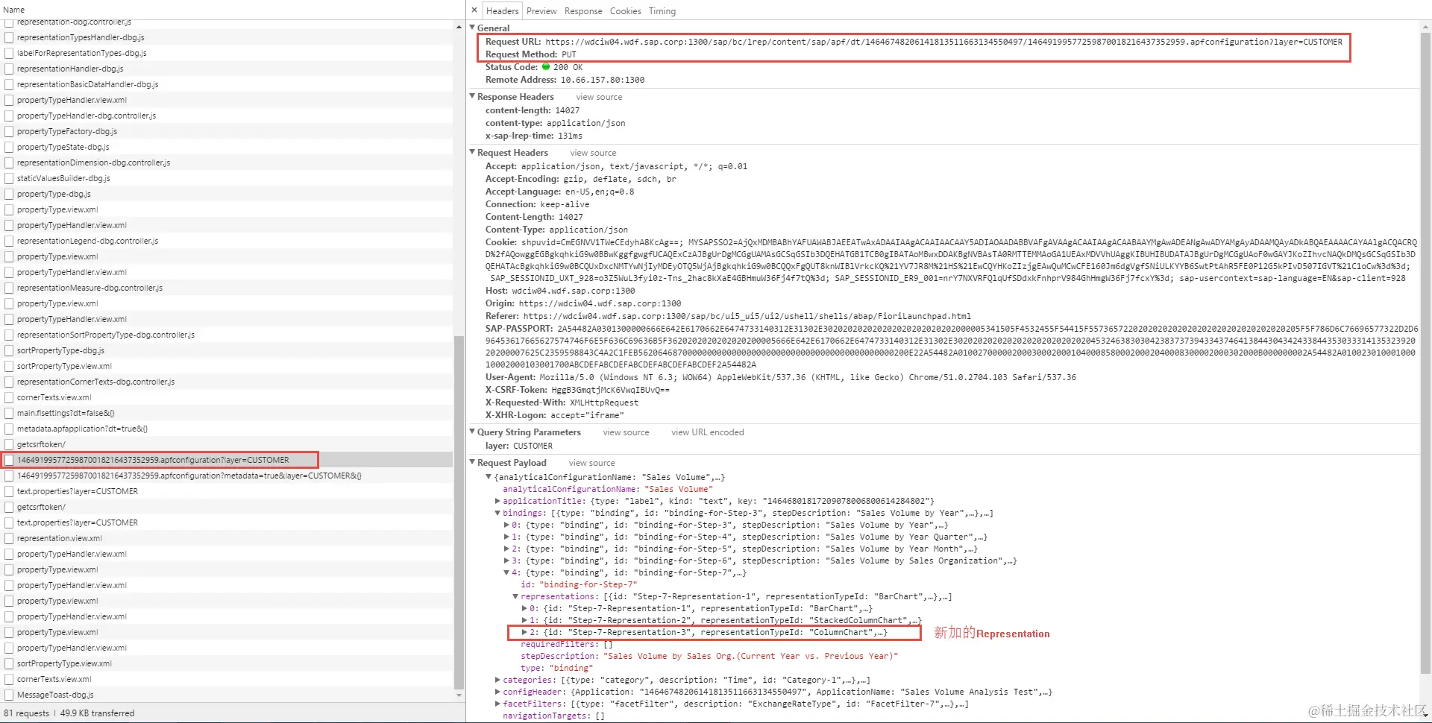Select getcsrftoken/ request above apfconfiguration
The height and width of the screenshot is (723, 1432).
click(x=227, y=444)
